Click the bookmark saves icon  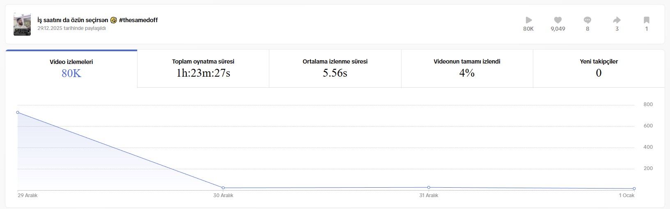pyautogui.click(x=647, y=20)
